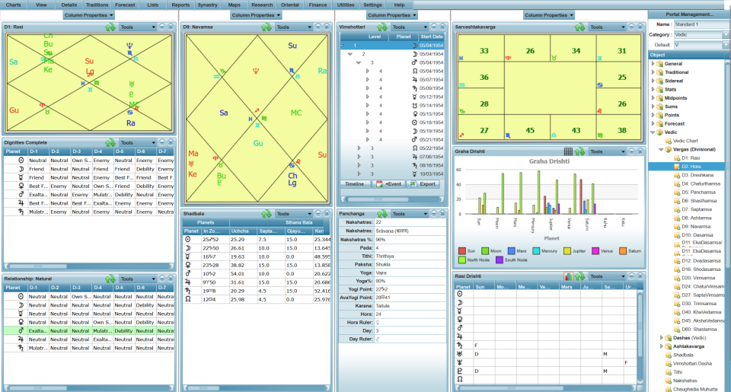Click the Name field containing Standard 1
Viewport: 731px width, 392px height.
701,24
